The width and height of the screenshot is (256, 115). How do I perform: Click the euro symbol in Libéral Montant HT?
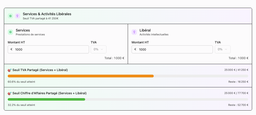coord(135,49)
